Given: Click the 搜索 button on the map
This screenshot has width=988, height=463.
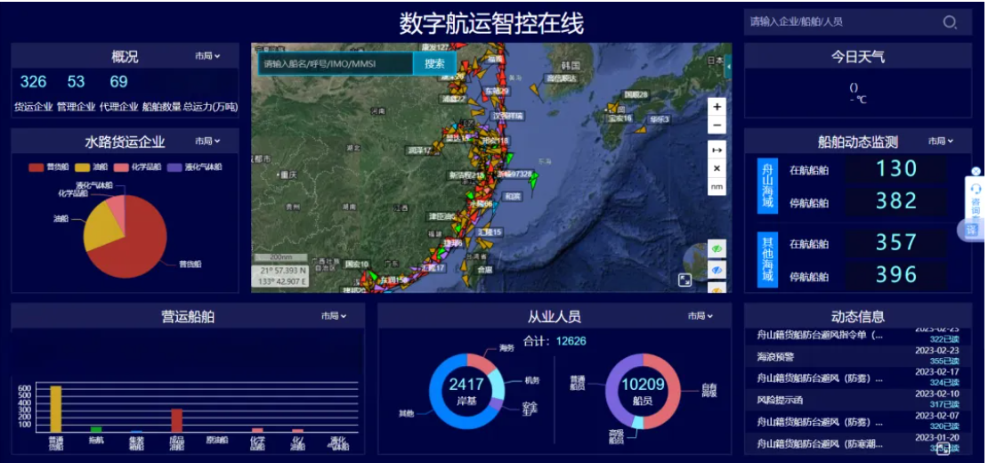Looking at the screenshot, I should pyautogui.click(x=434, y=63).
